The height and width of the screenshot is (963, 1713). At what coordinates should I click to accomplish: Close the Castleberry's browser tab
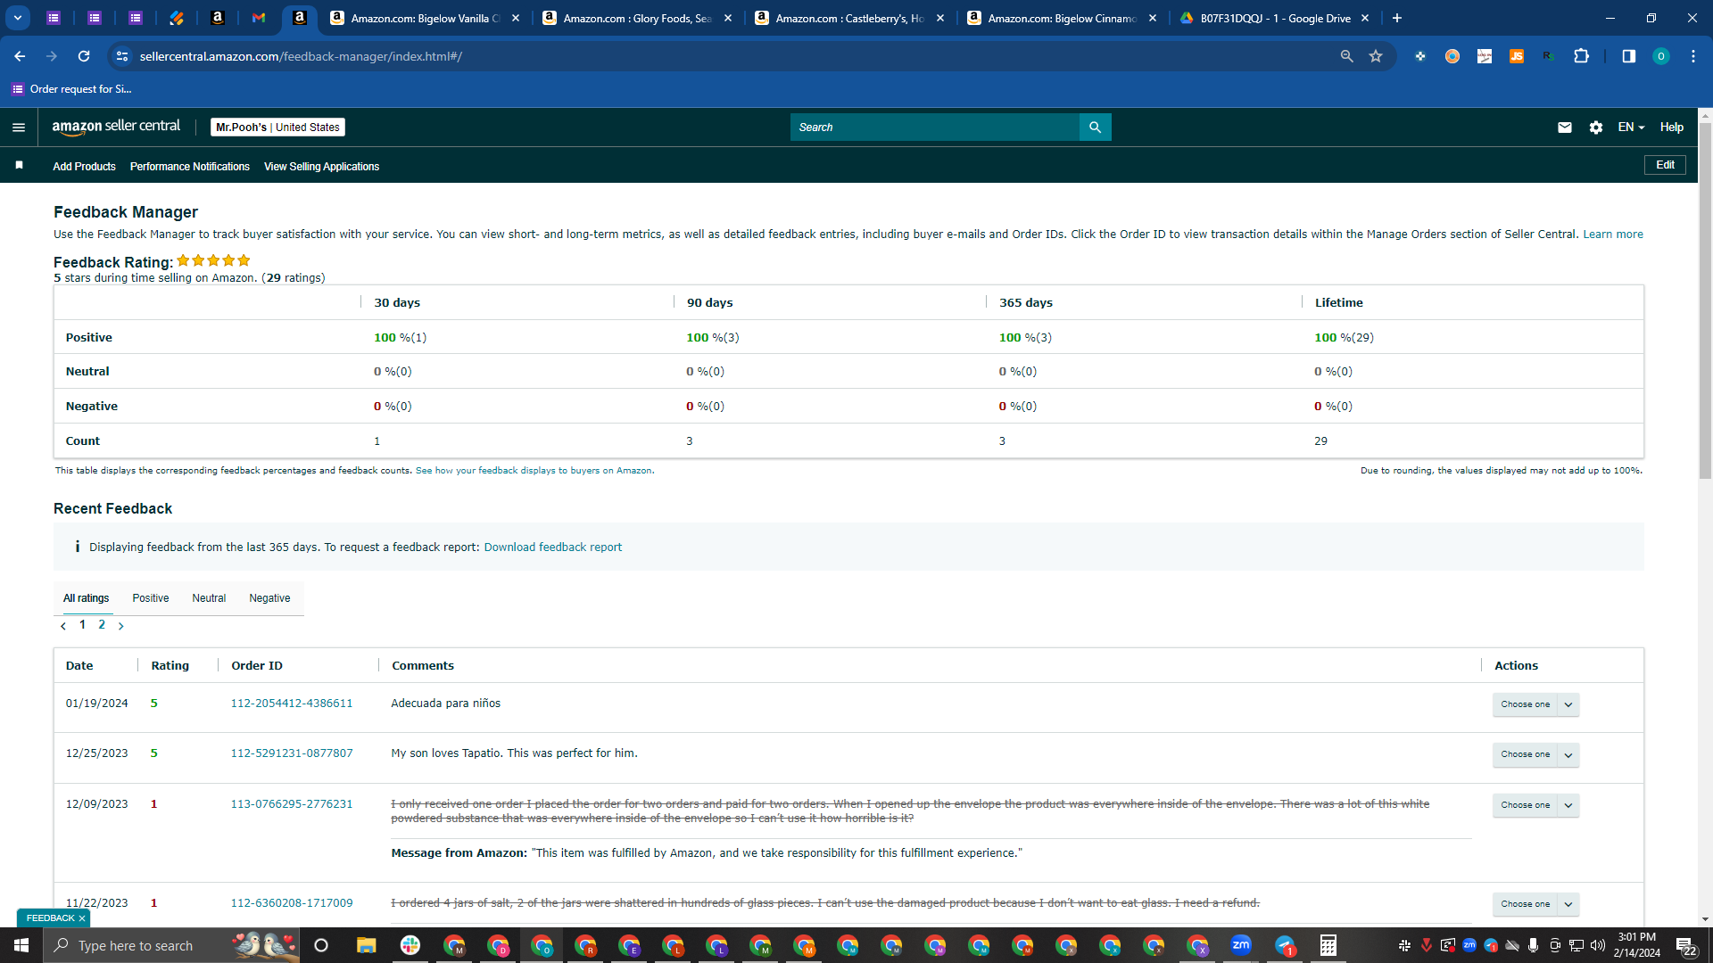(940, 18)
